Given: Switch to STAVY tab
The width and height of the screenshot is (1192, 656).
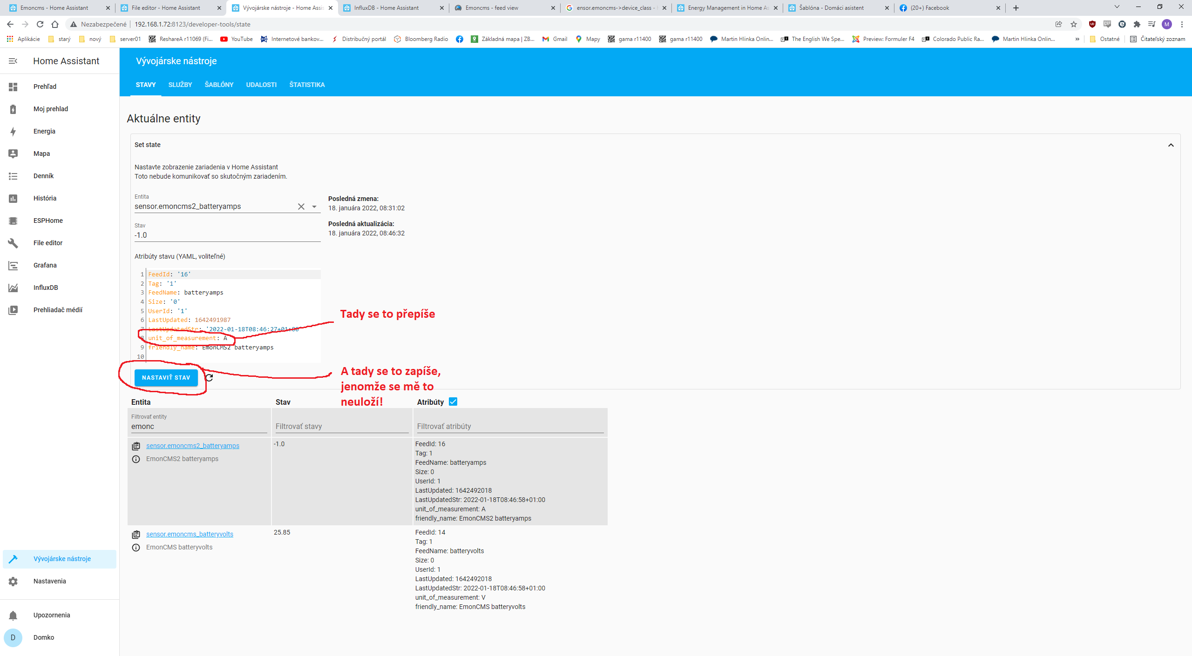Looking at the screenshot, I should (x=146, y=85).
